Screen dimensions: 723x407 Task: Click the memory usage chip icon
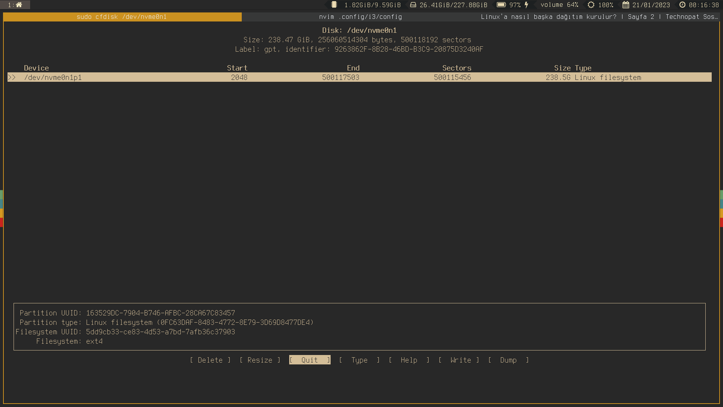[x=334, y=5]
